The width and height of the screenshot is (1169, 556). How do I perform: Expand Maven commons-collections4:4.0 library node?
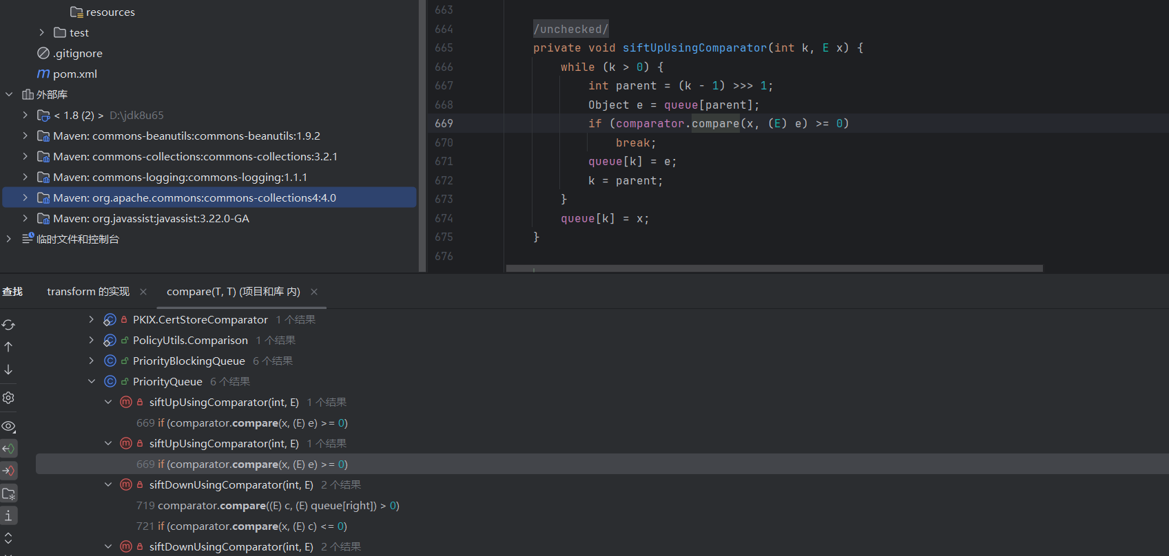[x=25, y=197]
